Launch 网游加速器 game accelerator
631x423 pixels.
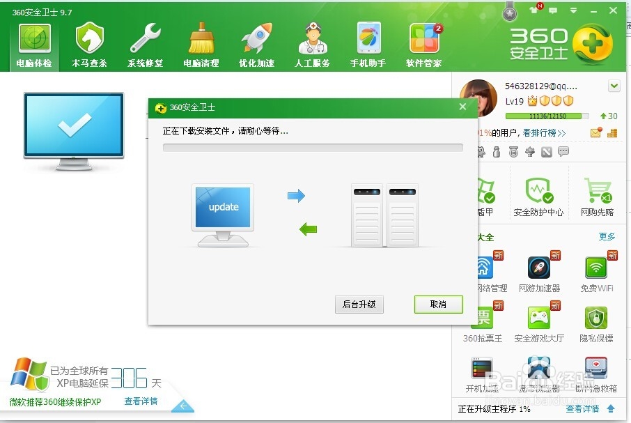[539, 272]
